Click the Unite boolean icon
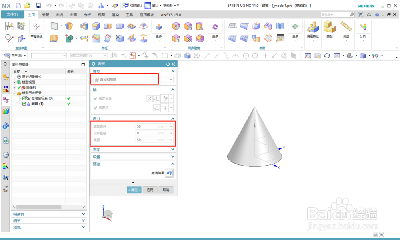 (69, 38)
